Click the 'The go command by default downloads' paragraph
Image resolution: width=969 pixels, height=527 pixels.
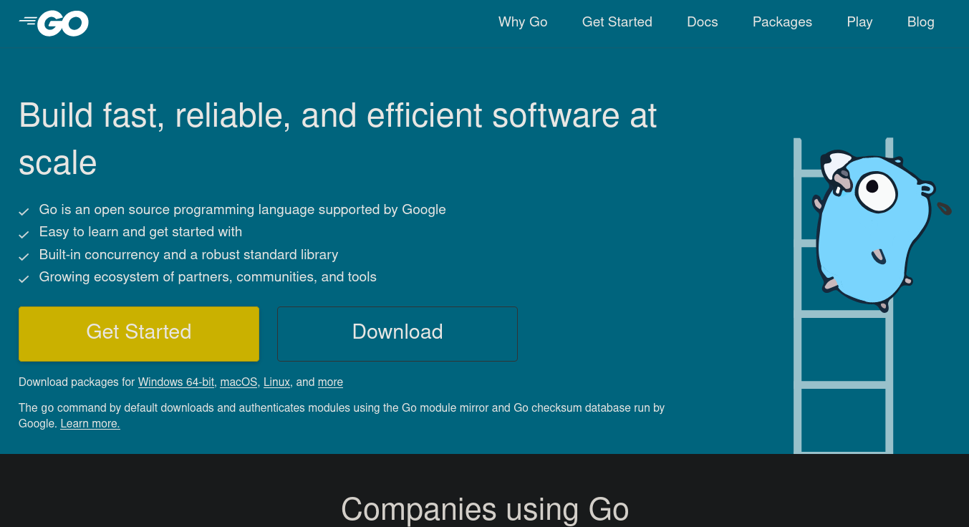pyautogui.click(x=342, y=416)
